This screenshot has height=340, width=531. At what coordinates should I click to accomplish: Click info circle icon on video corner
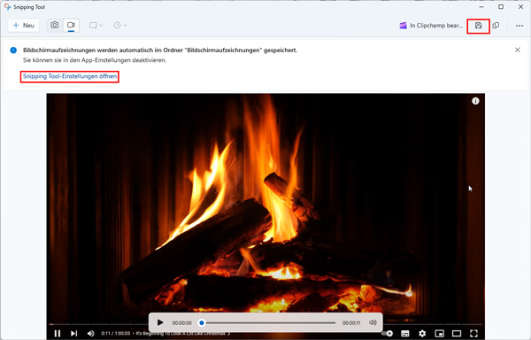coord(475,101)
